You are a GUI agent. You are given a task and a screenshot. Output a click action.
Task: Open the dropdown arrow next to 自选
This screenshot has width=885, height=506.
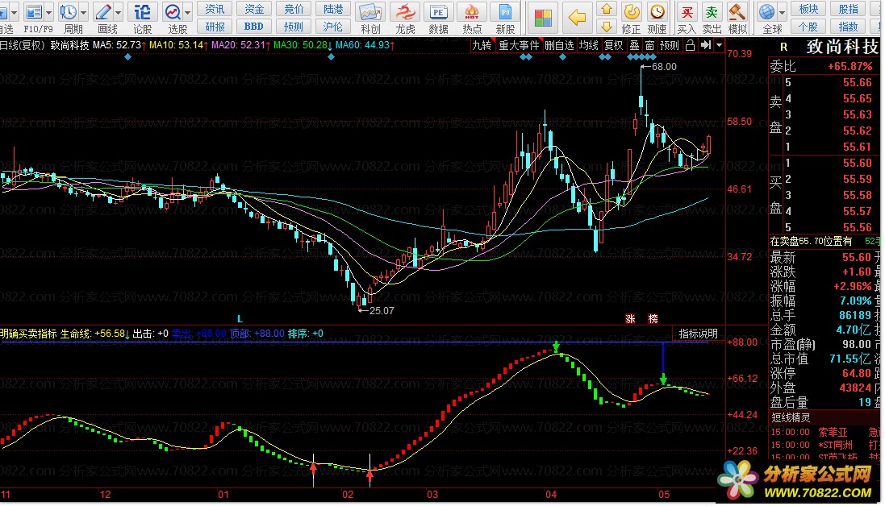click(14, 12)
